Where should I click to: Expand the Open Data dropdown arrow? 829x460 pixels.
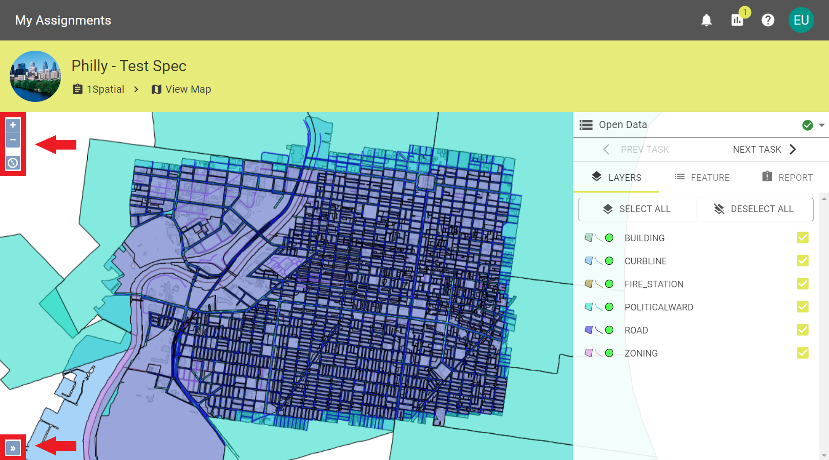822,125
